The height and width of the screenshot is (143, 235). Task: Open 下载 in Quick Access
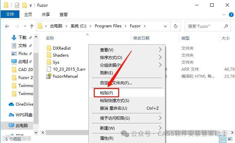[x=22, y=37]
